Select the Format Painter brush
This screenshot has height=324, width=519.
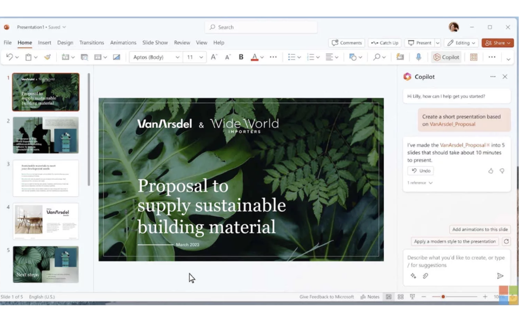click(x=48, y=57)
